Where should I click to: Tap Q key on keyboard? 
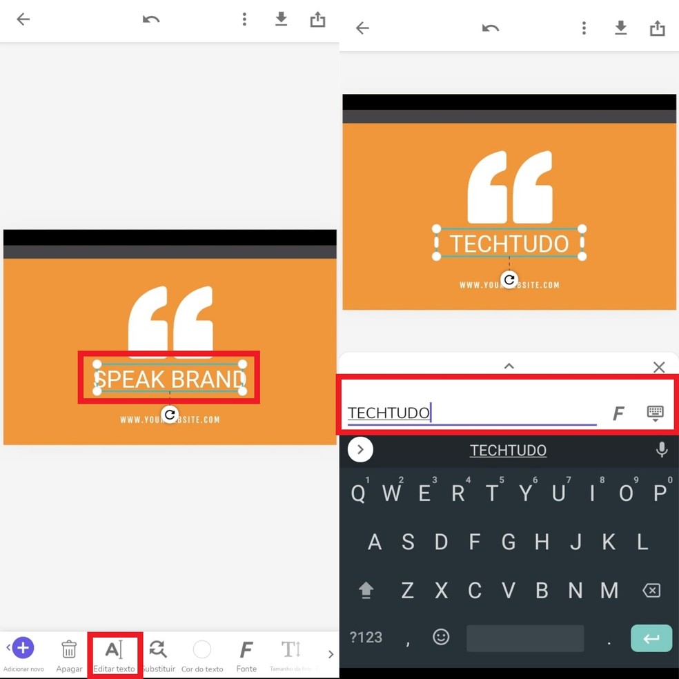pyautogui.click(x=357, y=493)
